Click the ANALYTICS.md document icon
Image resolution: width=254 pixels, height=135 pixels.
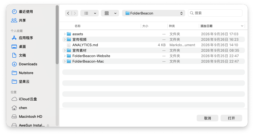coord(69,45)
